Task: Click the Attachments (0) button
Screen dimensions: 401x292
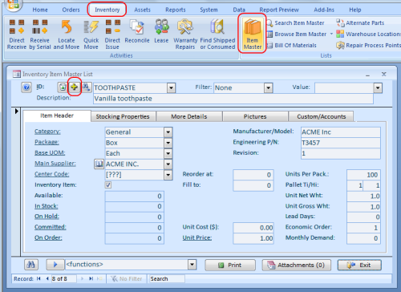Action: coord(297,265)
